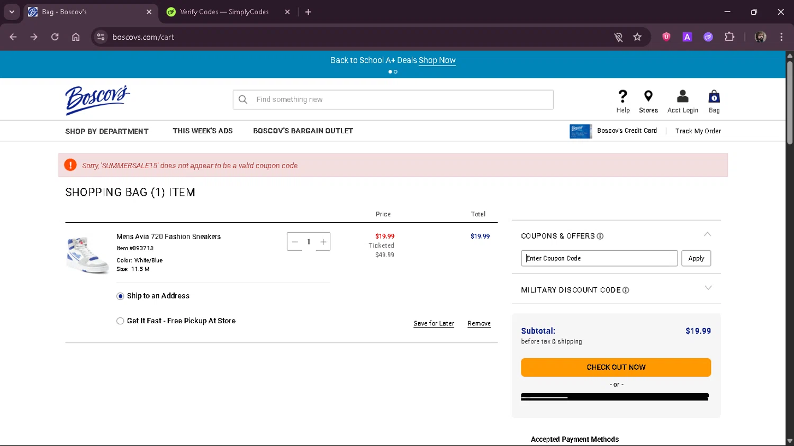Click the sneaker product thumbnail
This screenshot has width=794, height=446.
pos(87,255)
